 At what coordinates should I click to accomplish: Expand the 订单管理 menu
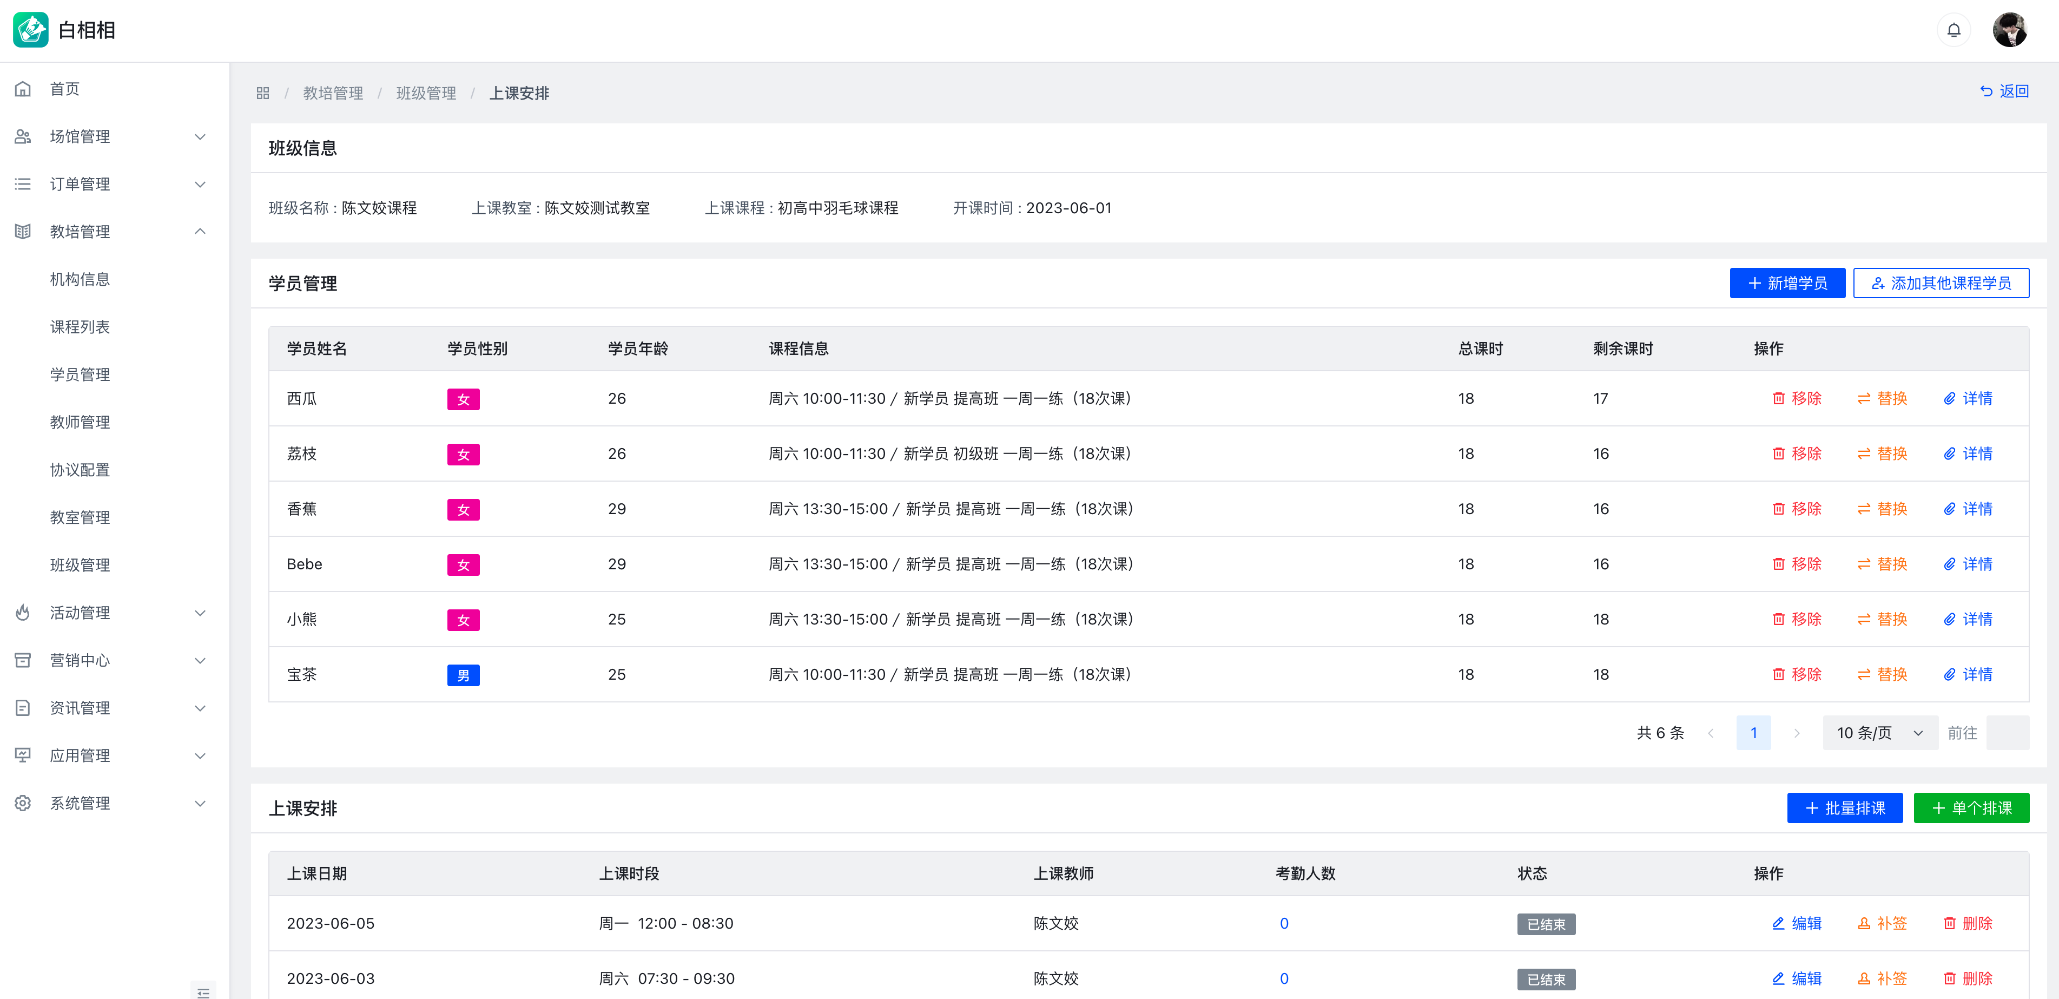click(x=114, y=184)
